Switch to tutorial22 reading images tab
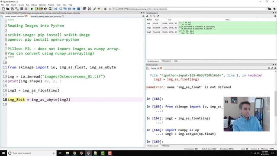The width and height of the screenshot is (277, 156). 46,16
